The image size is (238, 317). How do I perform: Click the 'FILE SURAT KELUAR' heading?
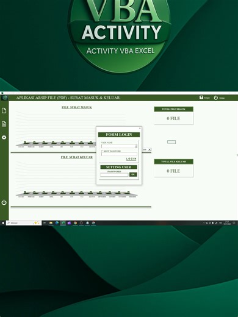77,157
